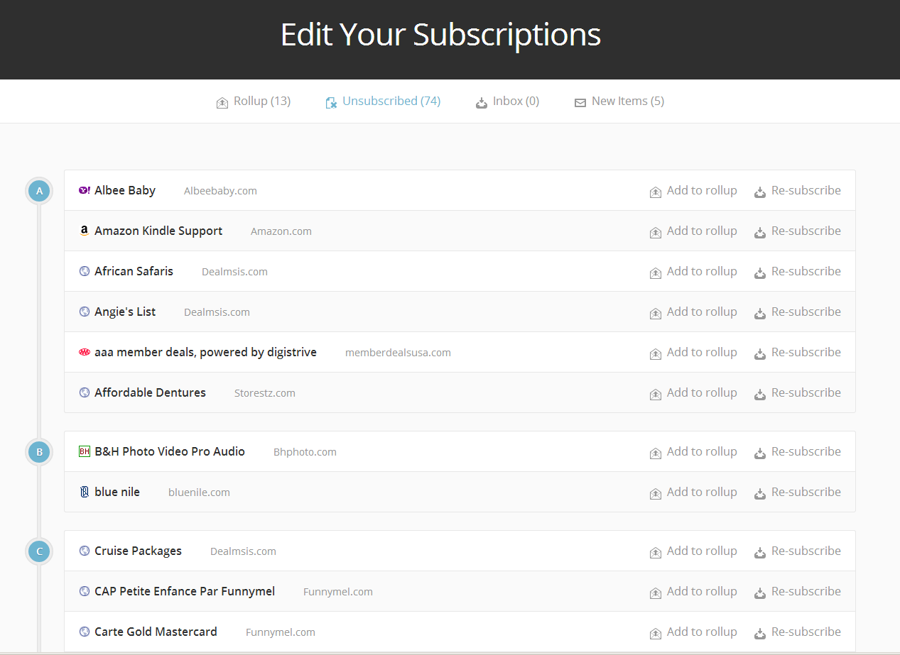Click the globe icon beside Cruise Packages
This screenshot has width=900, height=655.
[x=85, y=551]
